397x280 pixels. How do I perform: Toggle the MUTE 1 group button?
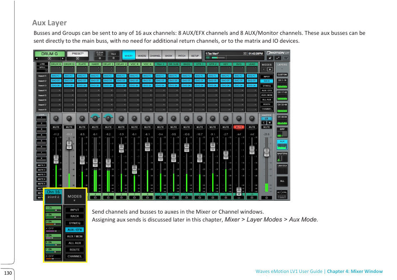42,165
